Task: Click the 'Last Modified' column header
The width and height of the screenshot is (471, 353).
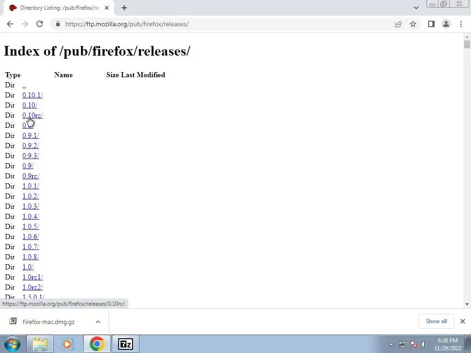Action: [143, 75]
